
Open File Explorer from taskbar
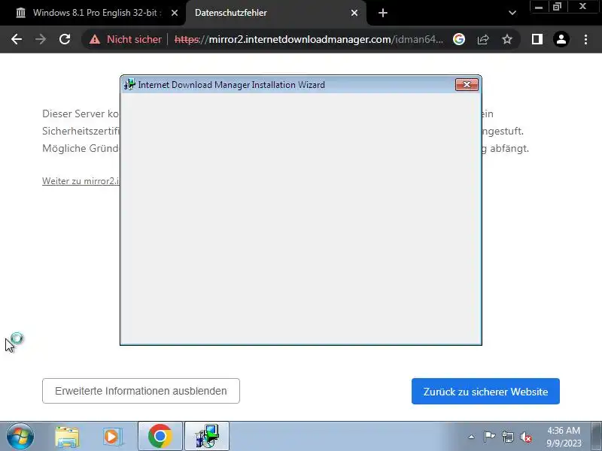pyautogui.click(x=67, y=437)
